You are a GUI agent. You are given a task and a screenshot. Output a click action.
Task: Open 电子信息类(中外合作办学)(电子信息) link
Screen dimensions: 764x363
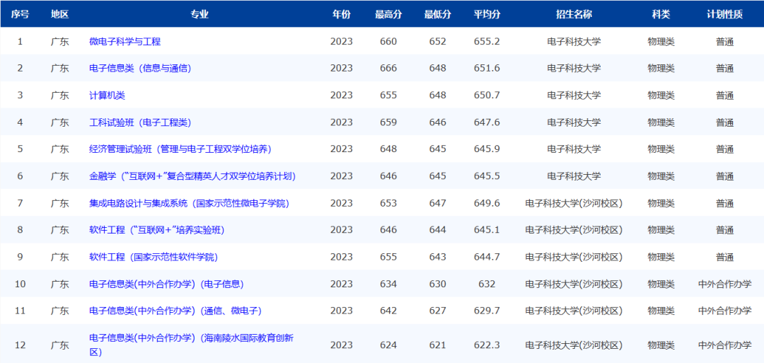click(167, 284)
